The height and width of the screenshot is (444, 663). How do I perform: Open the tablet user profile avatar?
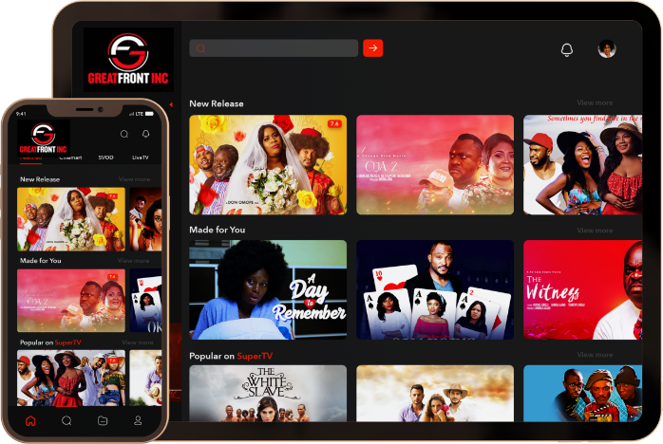pyautogui.click(x=606, y=49)
